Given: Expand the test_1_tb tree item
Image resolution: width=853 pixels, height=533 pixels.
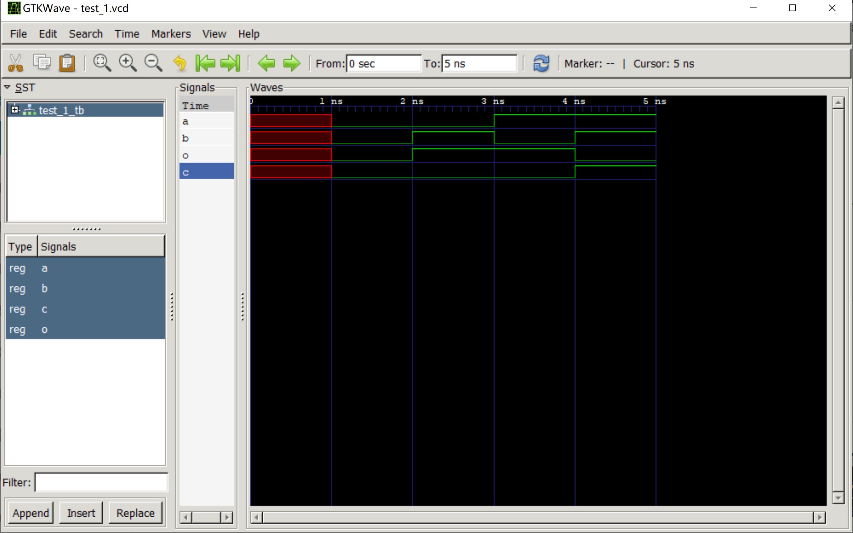Looking at the screenshot, I should [x=14, y=109].
